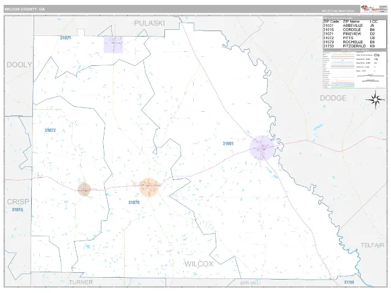The width and height of the screenshot is (391, 293).
Task: Click ABBEVILLE in the ZIP index table
Action: pyautogui.click(x=353, y=26)
